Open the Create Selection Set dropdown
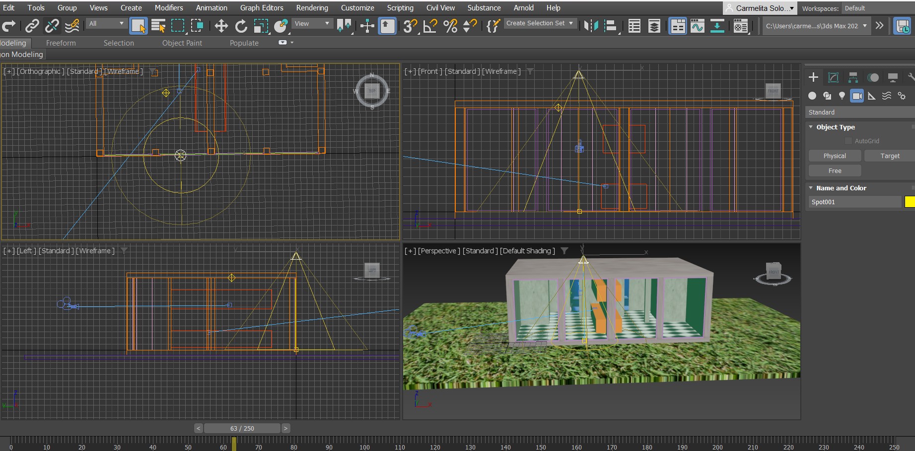Viewport: 915px width, 451px height. coord(540,23)
